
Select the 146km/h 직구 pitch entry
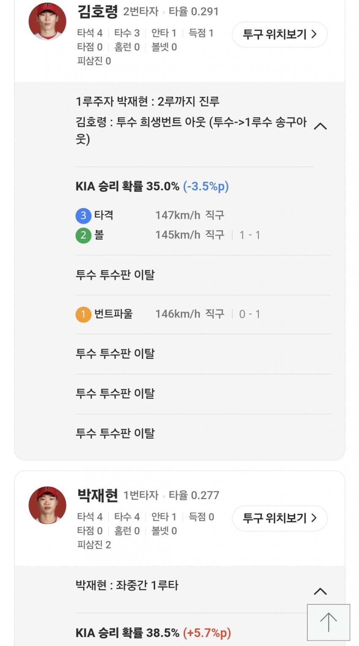coord(190,314)
